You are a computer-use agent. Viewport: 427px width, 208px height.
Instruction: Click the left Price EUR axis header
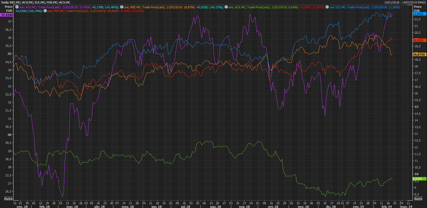(9, 9)
